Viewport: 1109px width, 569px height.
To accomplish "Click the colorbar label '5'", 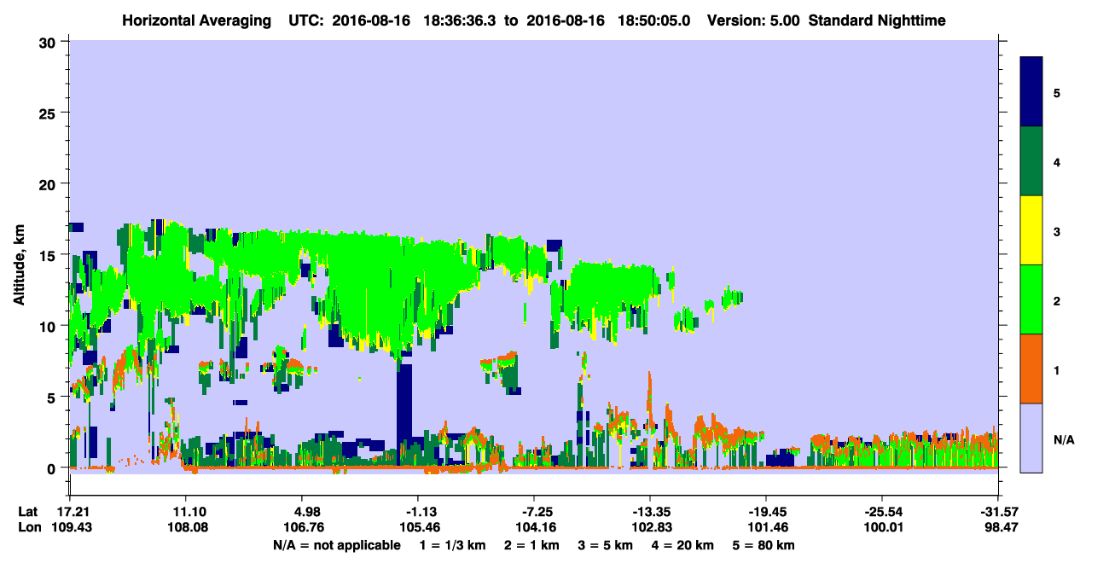I will [x=1057, y=92].
